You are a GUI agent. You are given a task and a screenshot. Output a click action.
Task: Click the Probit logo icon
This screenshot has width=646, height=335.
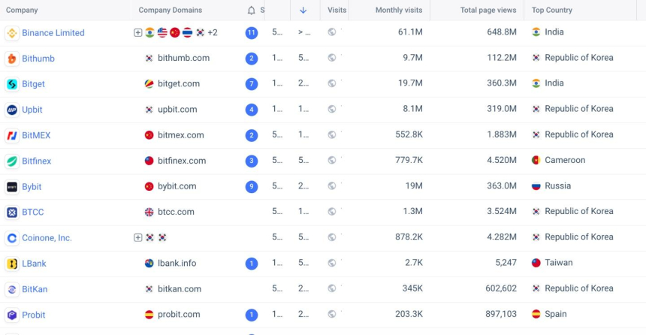12,315
